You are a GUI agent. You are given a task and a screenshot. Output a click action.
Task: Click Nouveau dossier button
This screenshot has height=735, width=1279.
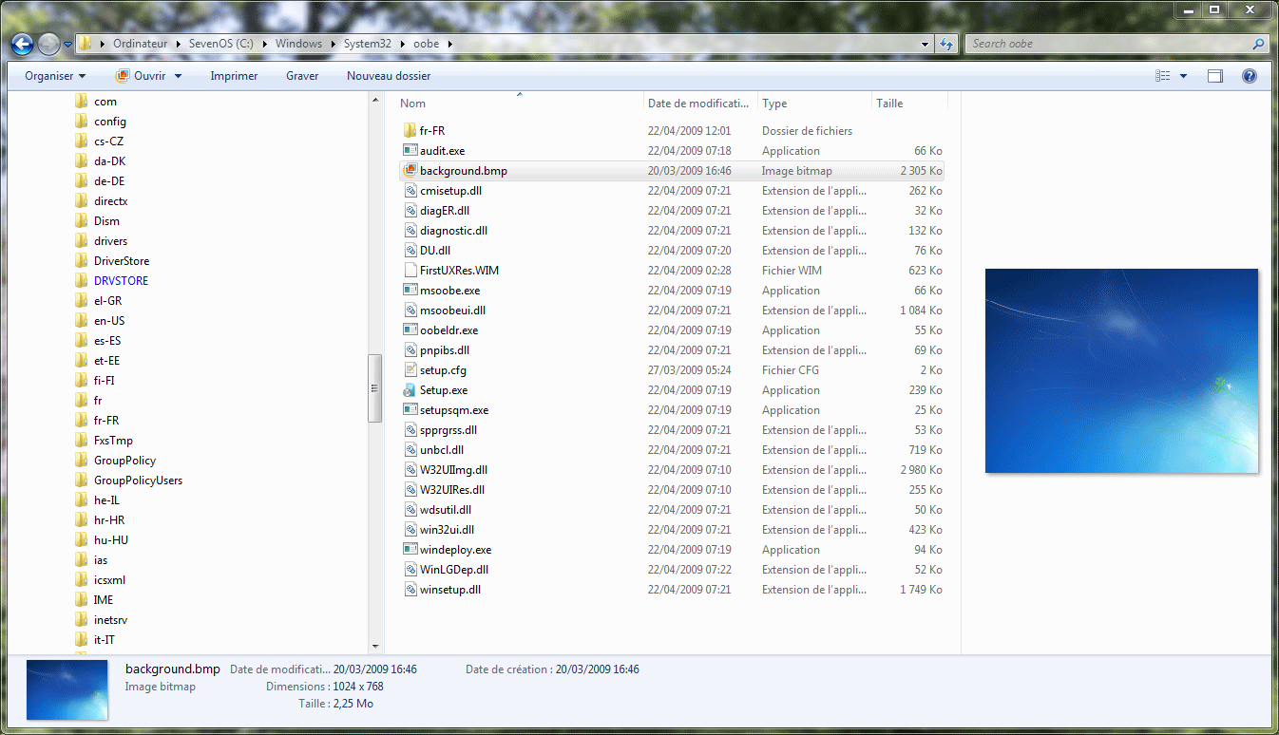389,76
